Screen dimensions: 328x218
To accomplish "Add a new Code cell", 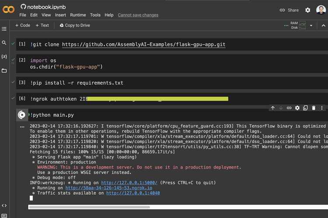I will 23,25.
